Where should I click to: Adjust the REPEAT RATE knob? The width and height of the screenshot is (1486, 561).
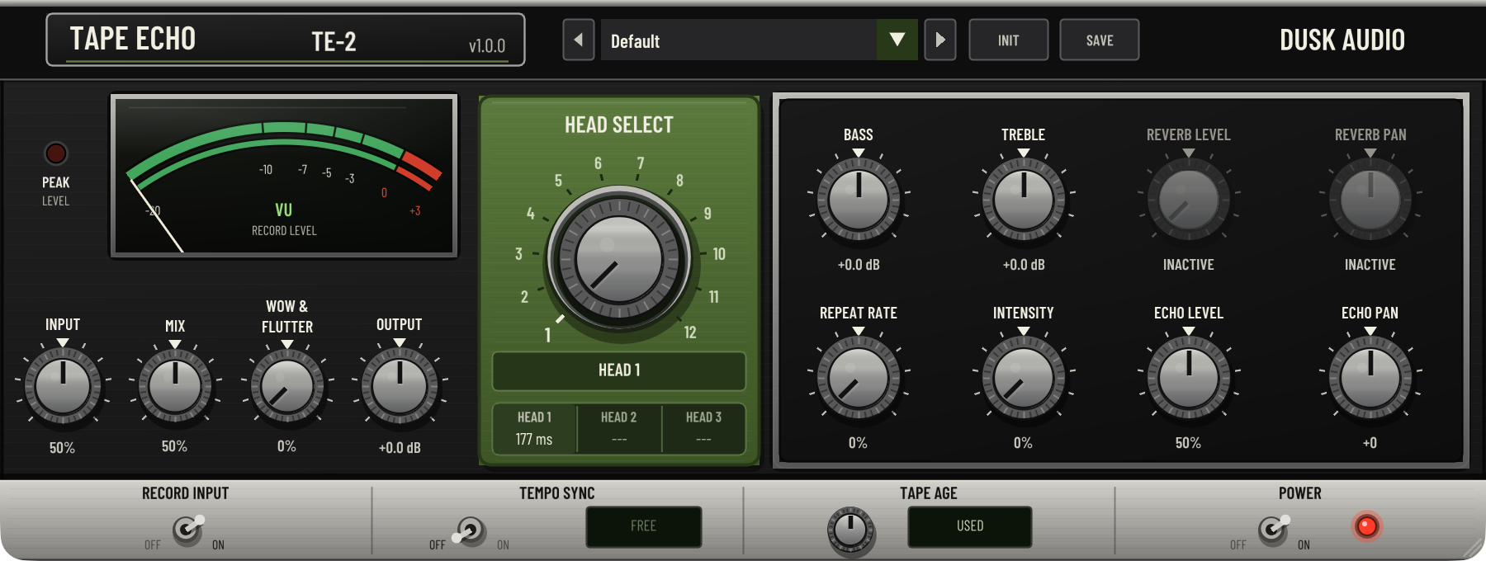pyautogui.click(x=859, y=377)
